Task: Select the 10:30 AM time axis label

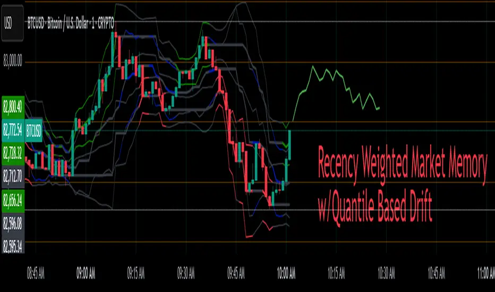Action: [x=387, y=273]
